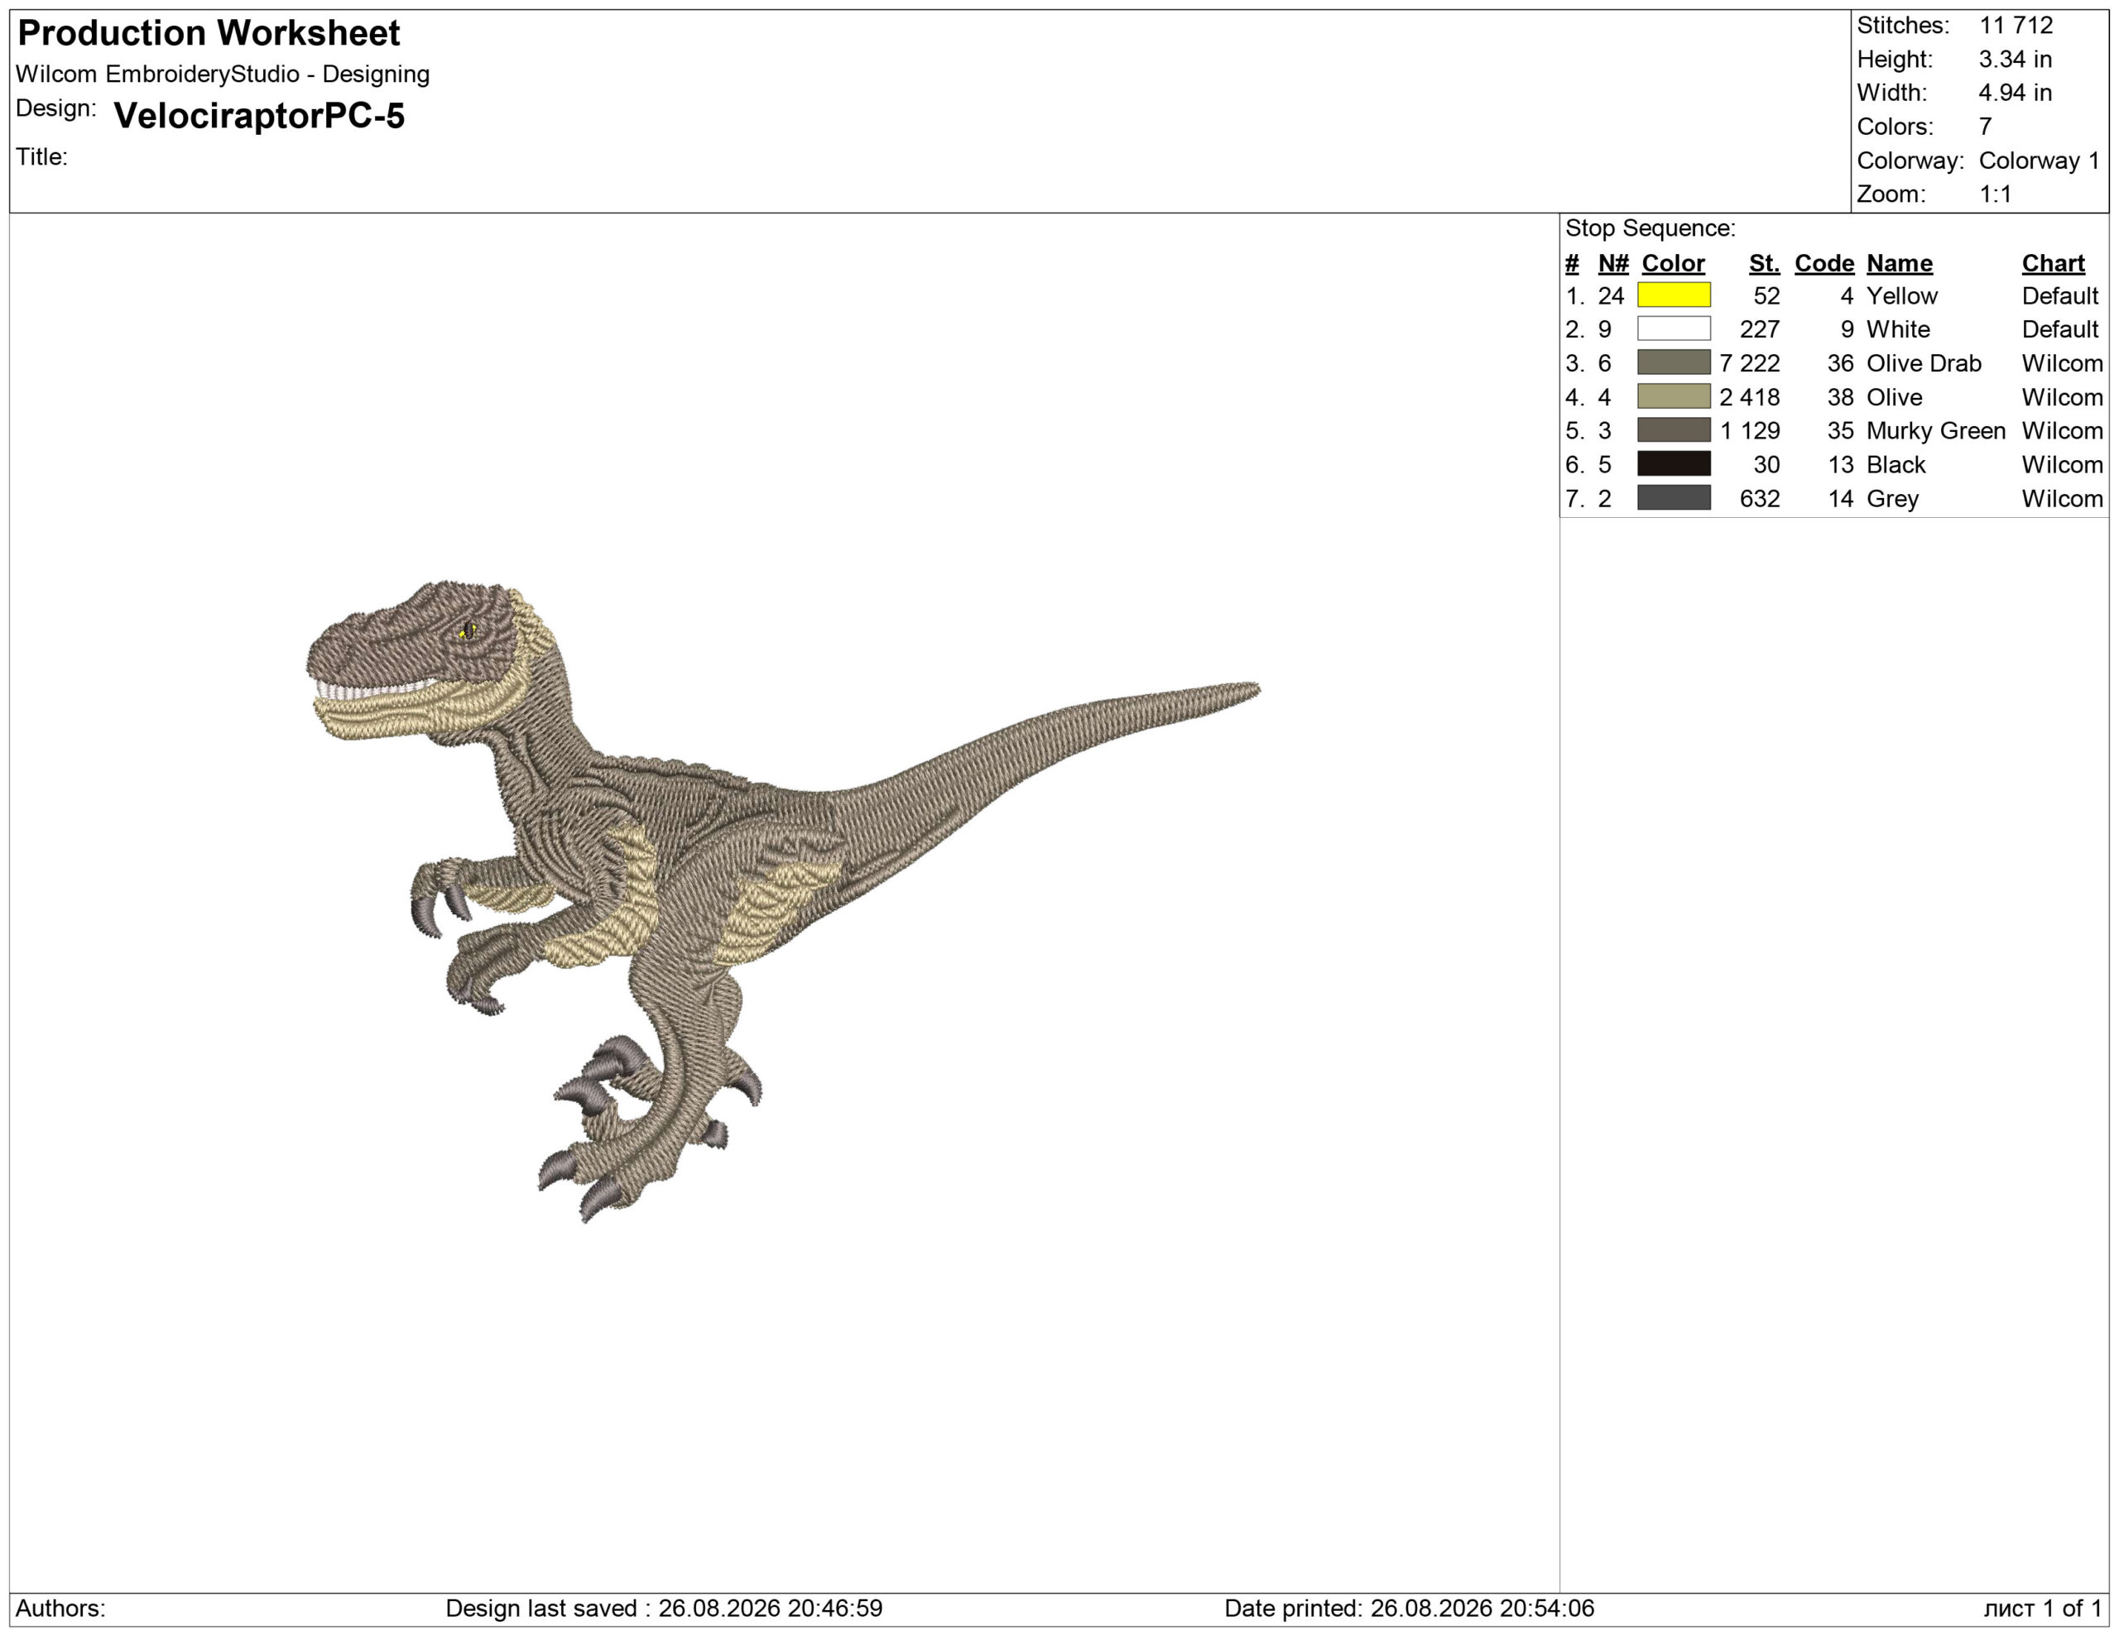Click the 'Color' column header
This screenshot has height=1630, width=2119.
(x=1673, y=263)
